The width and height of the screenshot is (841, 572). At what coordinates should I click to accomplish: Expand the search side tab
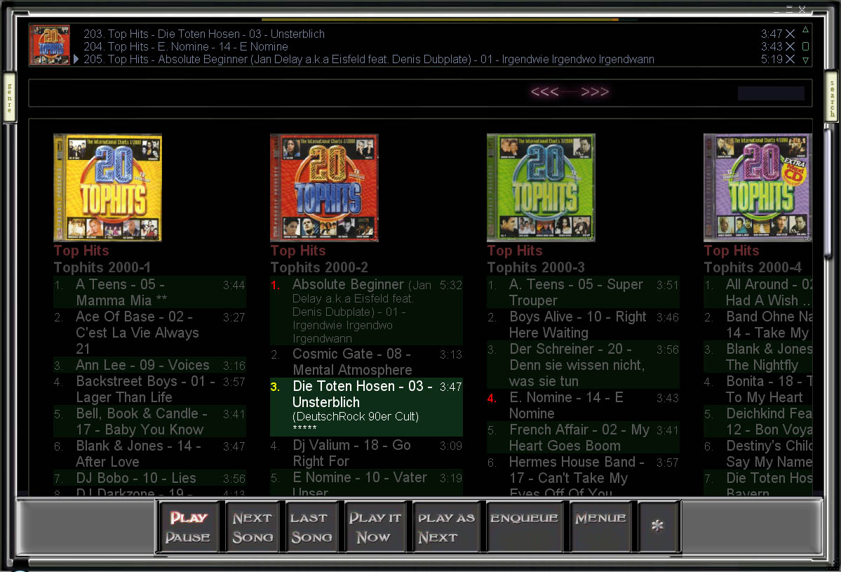[x=832, y=97]
